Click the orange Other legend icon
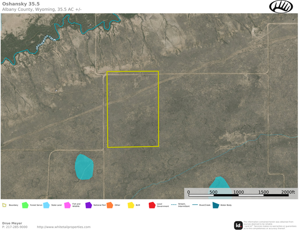 (110, 205)
